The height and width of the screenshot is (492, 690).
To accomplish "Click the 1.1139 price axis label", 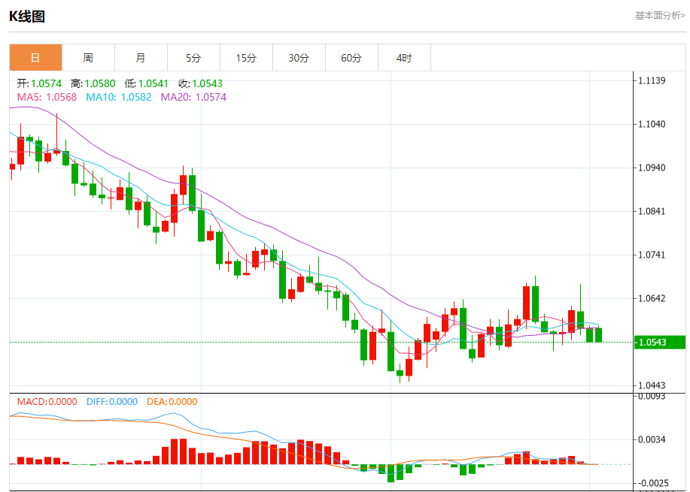I will click(652, 80).
